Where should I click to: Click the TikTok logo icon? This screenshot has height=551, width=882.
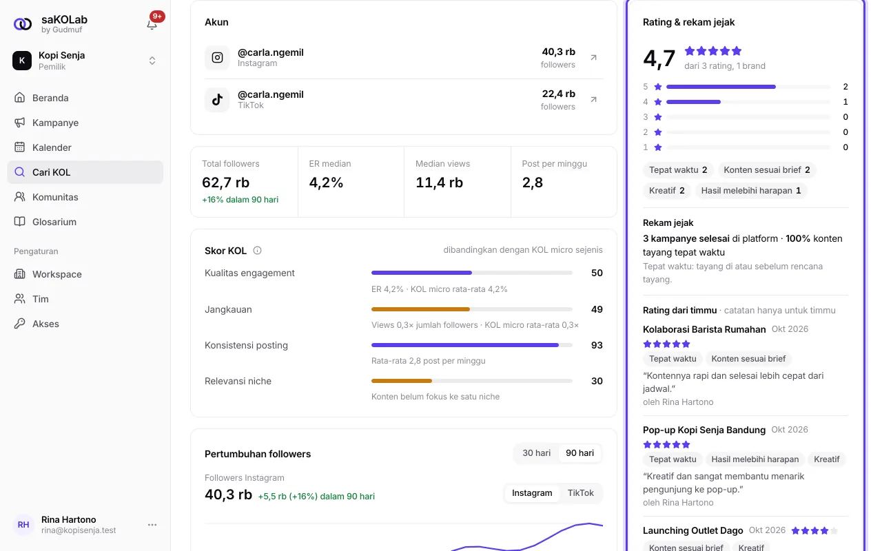pyautogui.click(x=217, y=100)
